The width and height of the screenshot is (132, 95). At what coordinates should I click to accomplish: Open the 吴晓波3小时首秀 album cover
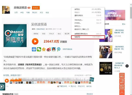[106, 68]
